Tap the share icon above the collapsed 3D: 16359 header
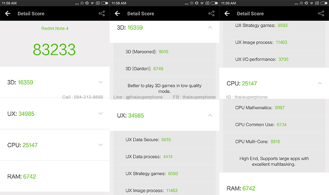 tap(211, 14)
